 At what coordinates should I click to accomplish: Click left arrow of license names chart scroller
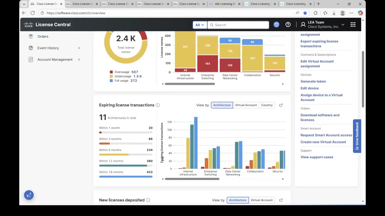[x=163, y=84]
